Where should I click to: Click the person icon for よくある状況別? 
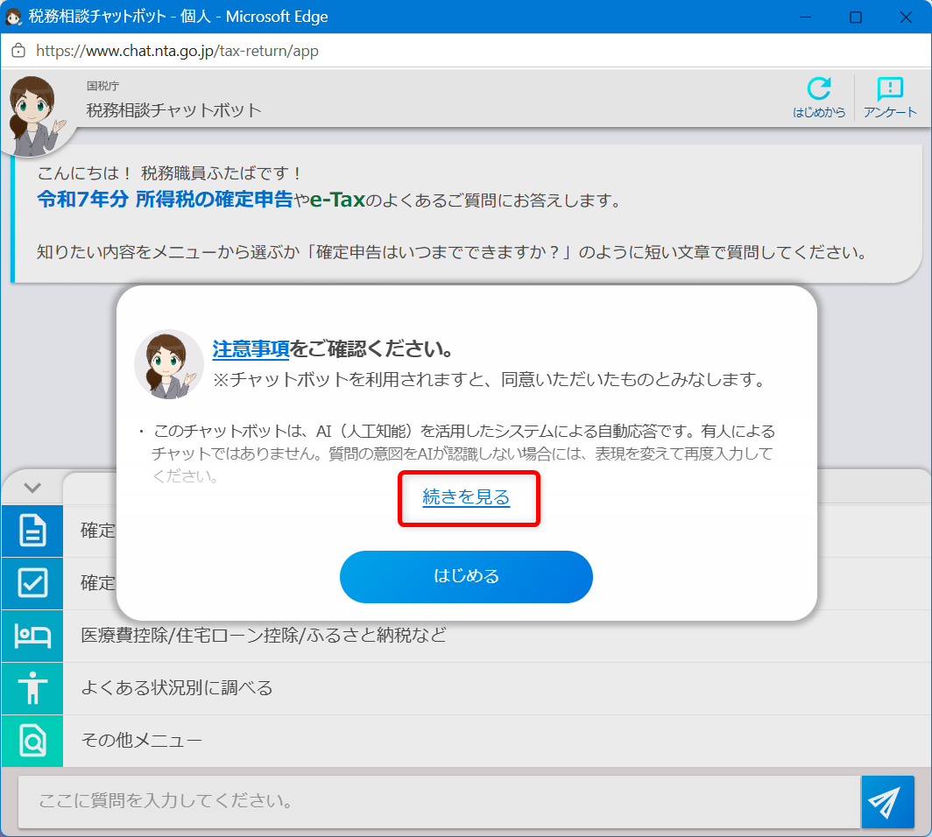[32, 688]
